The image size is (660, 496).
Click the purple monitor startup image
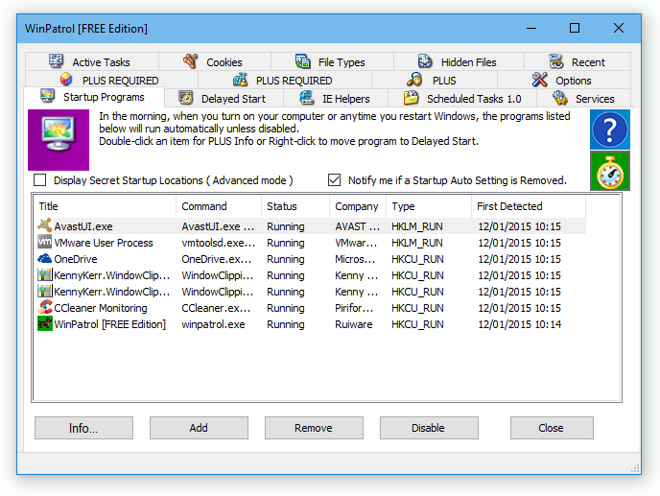point(59,140)
